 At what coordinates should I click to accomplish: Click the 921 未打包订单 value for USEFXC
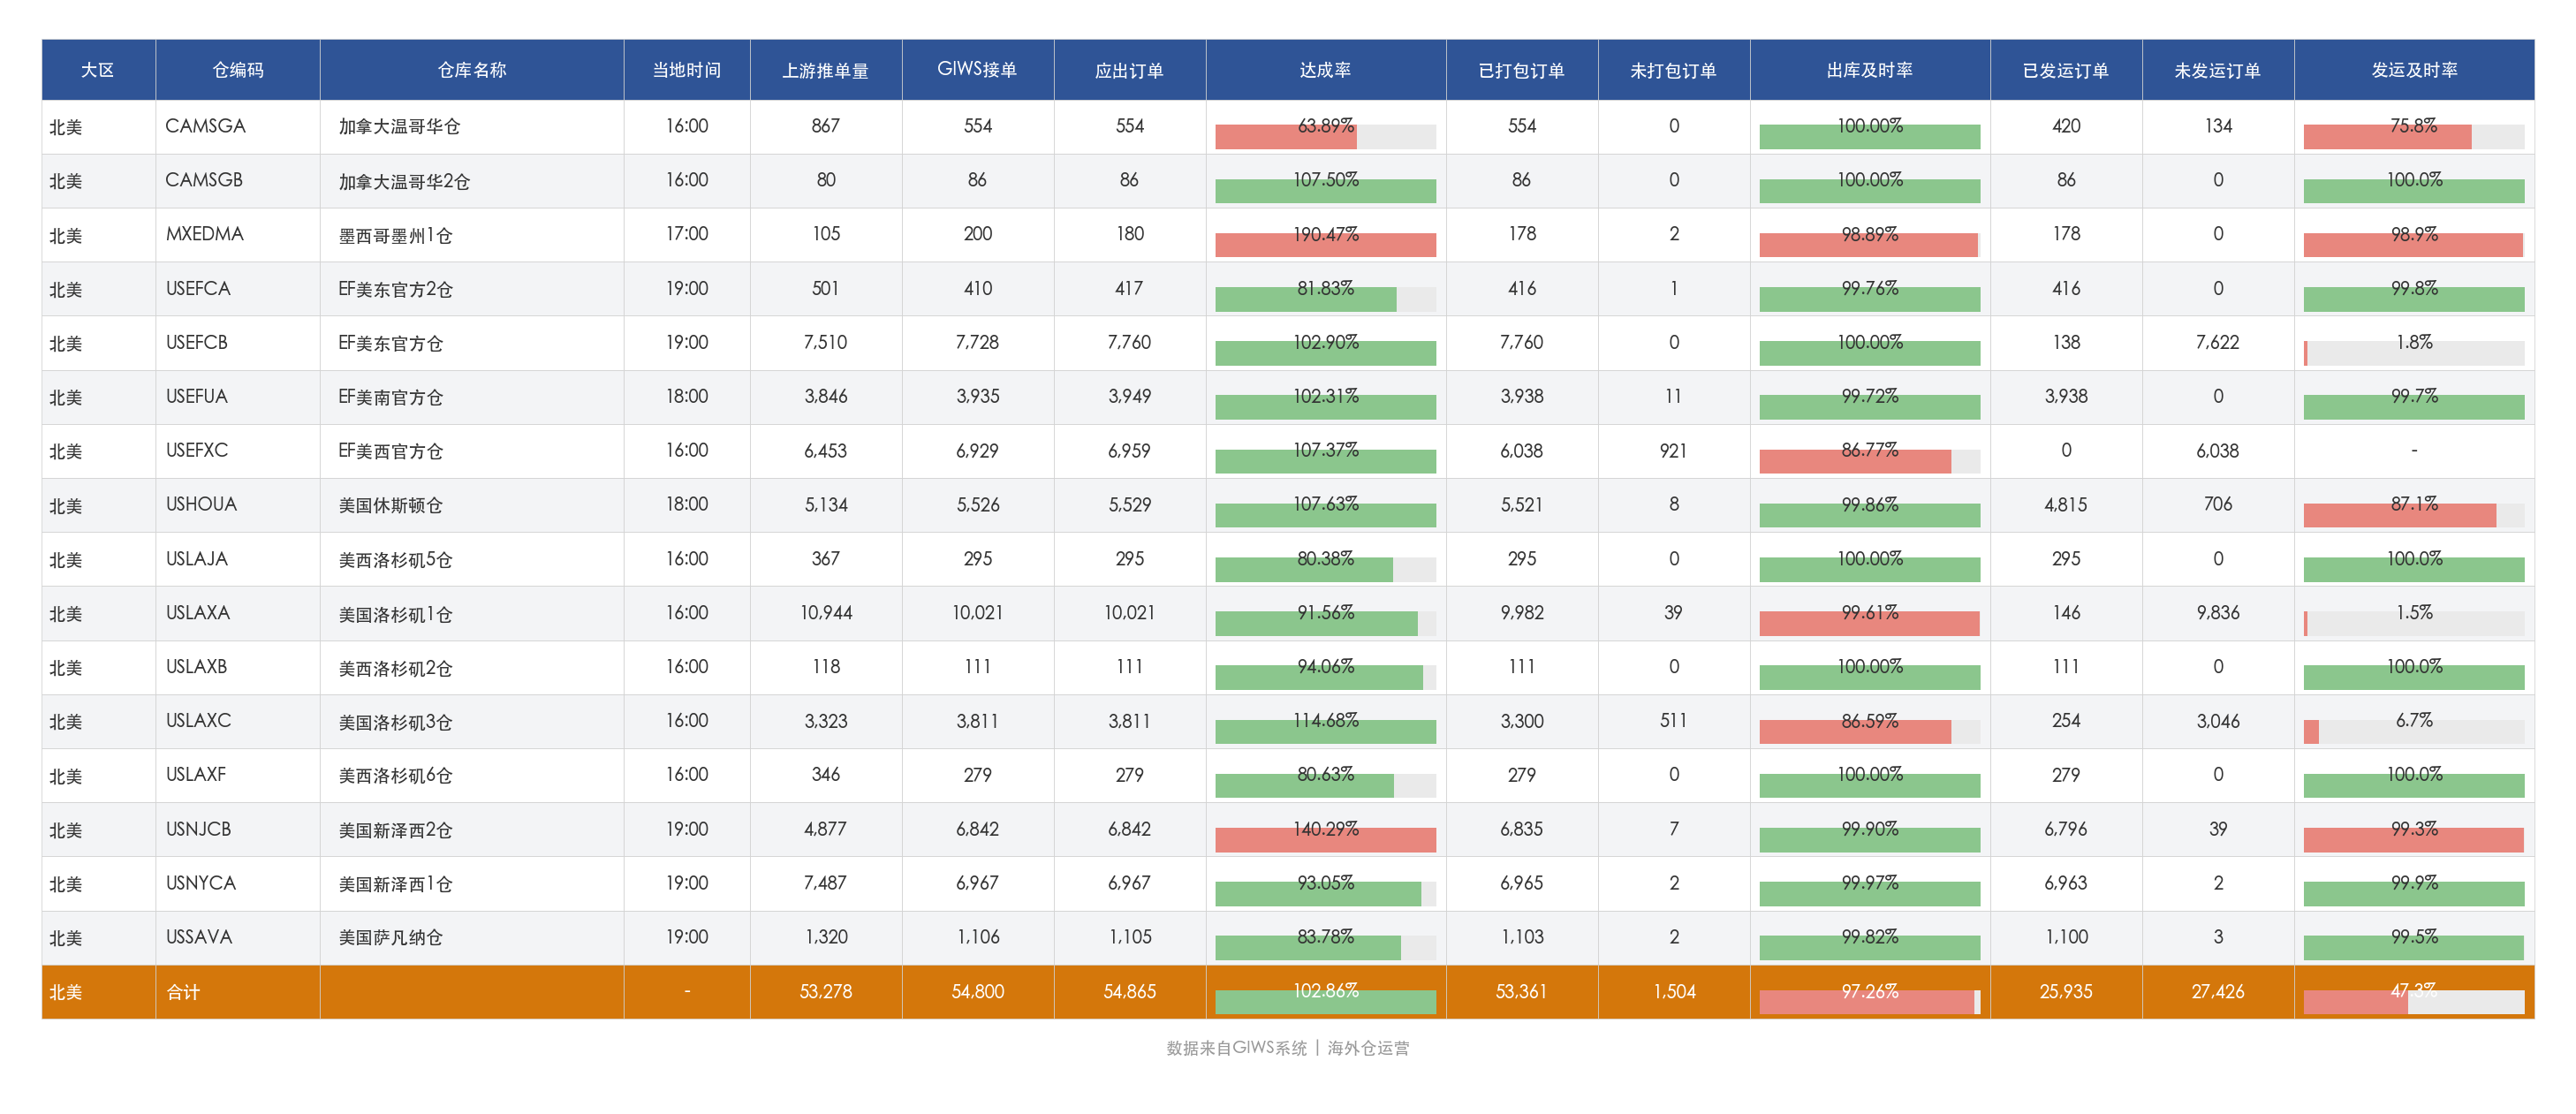[1674, 450]
